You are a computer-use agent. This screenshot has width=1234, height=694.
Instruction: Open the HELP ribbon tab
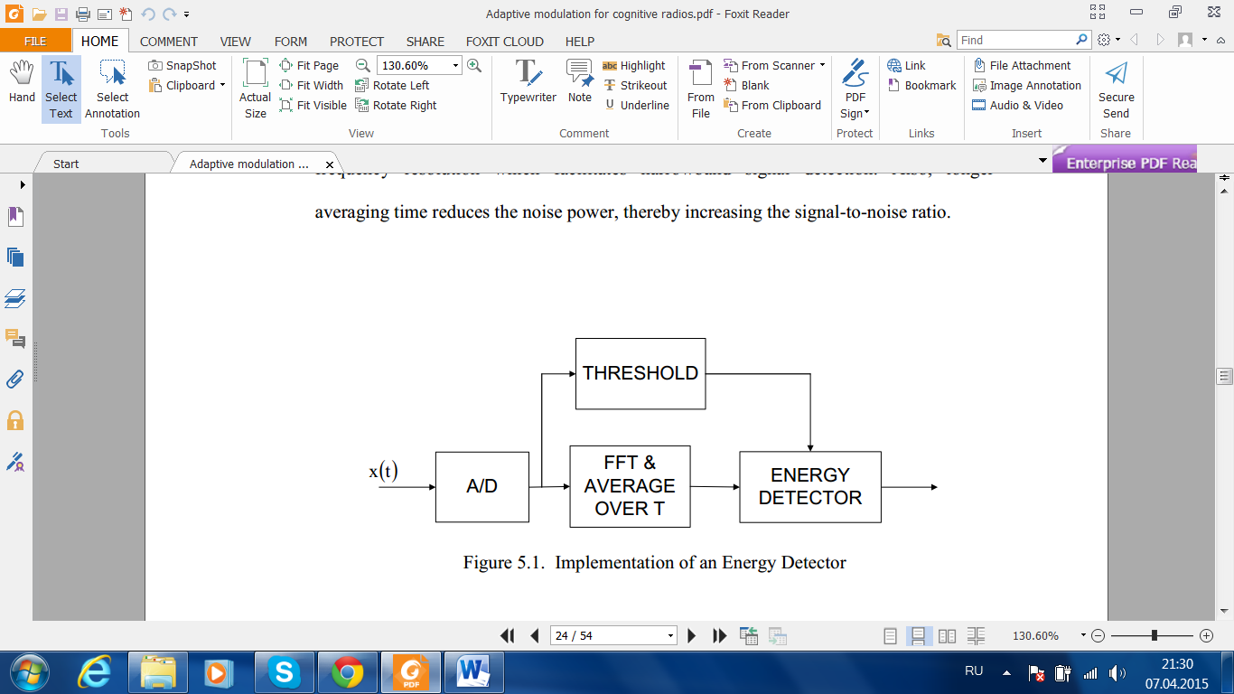(x=580, y=41)
